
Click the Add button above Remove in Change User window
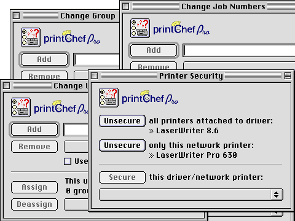tap(34, 130)
